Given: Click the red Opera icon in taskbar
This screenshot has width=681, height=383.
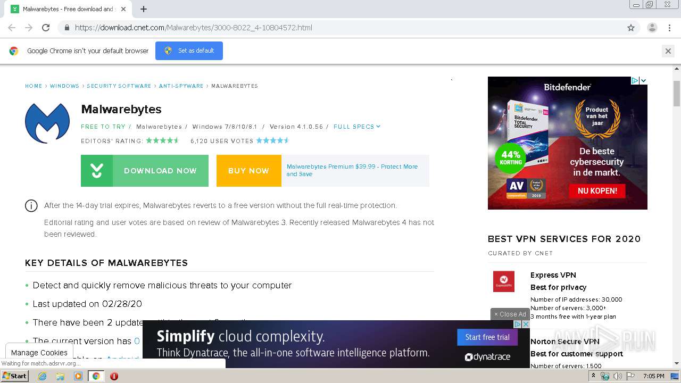Looking at the screenshot, I should (114, 376).
